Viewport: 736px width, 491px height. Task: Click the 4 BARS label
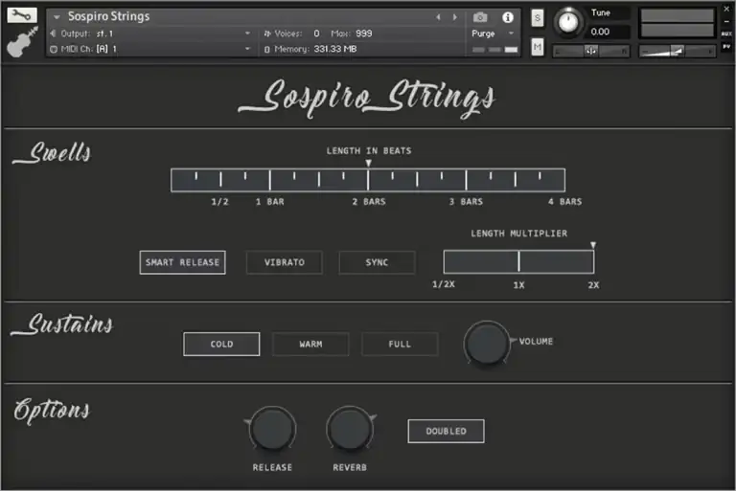pos(565,202)
